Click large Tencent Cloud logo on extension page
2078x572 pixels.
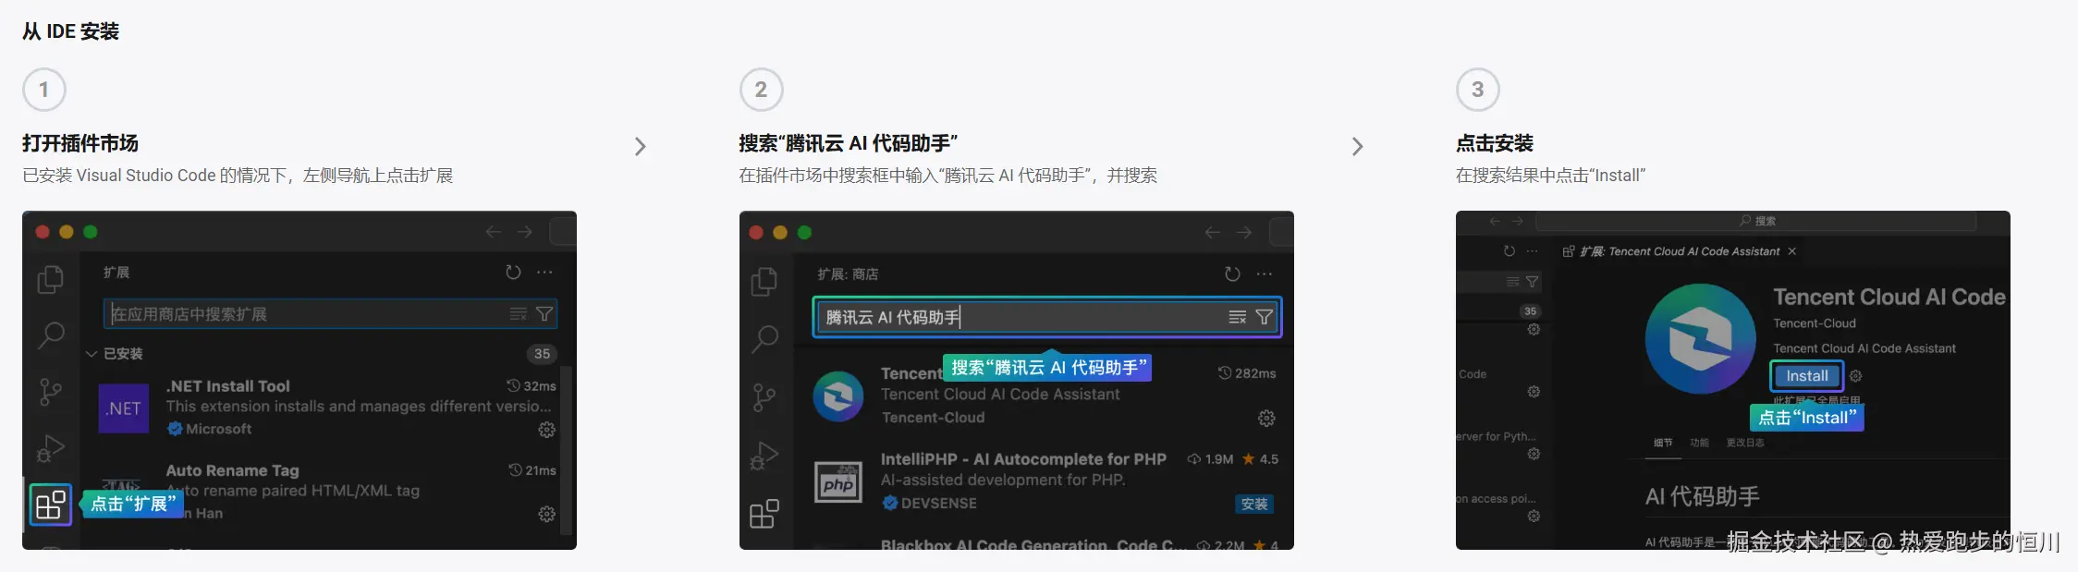click(1701, 339)
